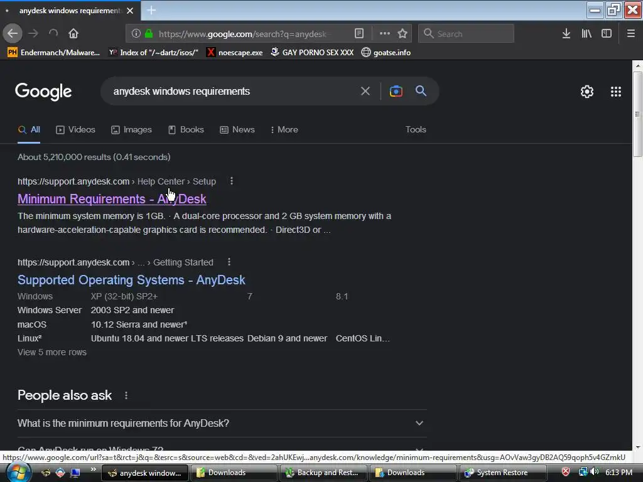Click the browser forward arrow

coord(33,33)
